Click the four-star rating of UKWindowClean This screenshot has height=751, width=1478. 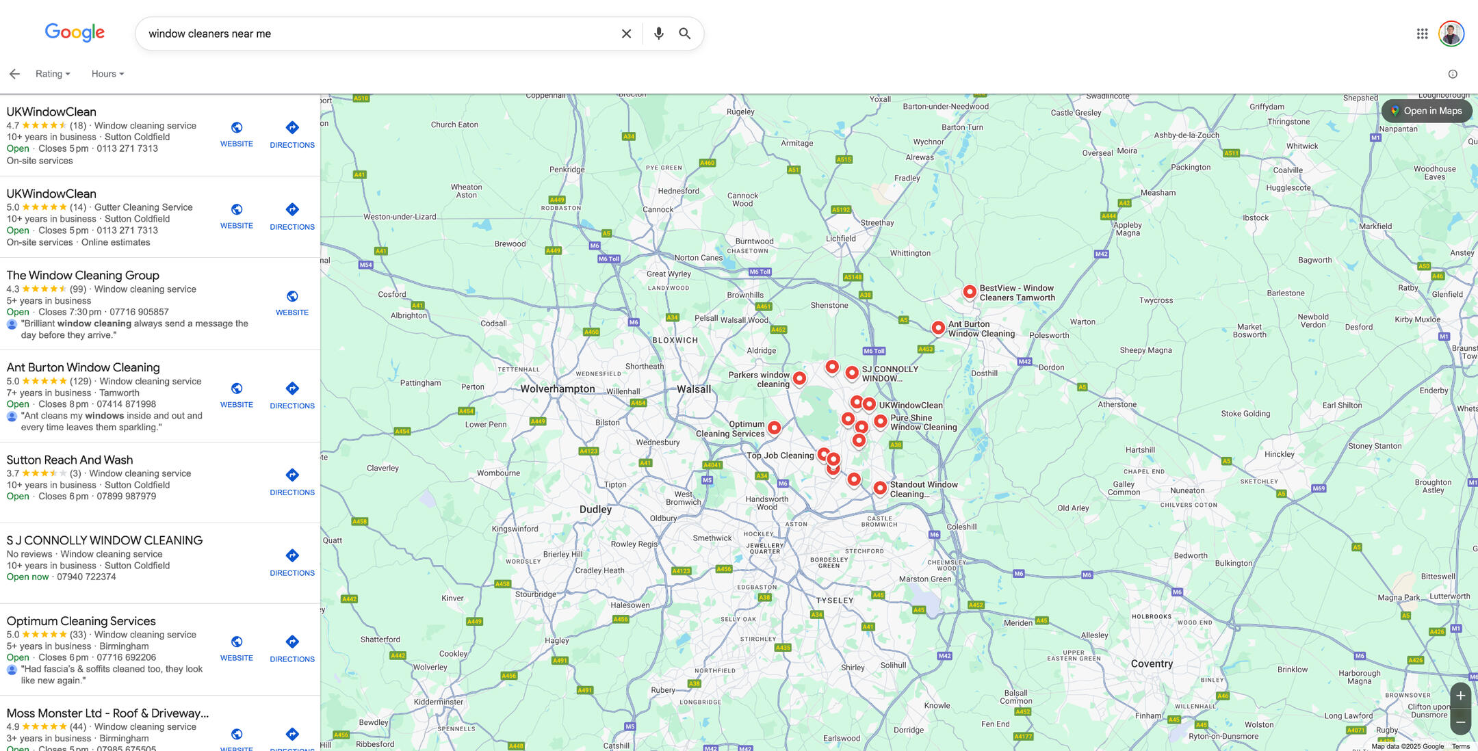pos(41,125)
